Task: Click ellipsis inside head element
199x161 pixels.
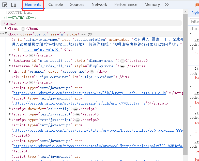Action: (23, 29)
